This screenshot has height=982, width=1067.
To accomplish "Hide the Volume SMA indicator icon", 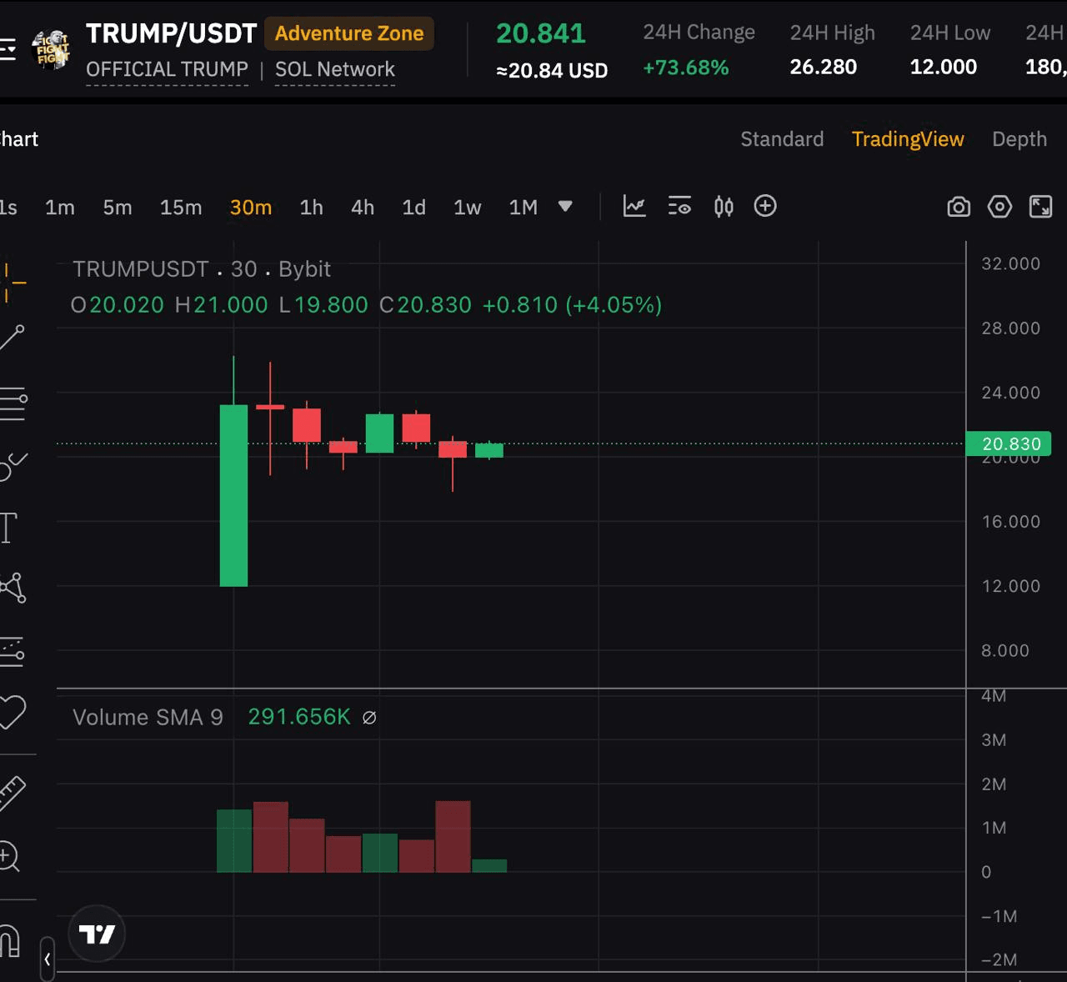I will click(x=369, y=718).
